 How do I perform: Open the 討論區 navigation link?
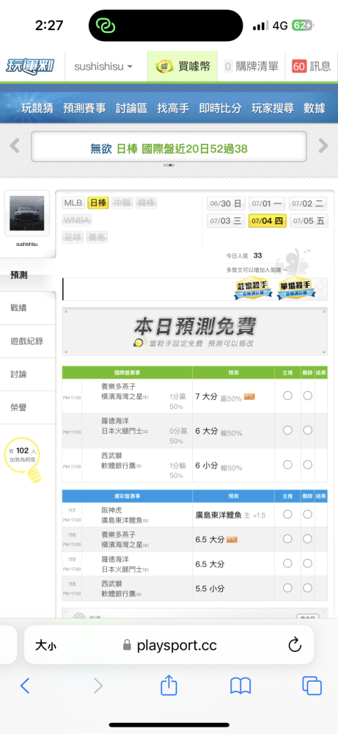click(131, 108)
